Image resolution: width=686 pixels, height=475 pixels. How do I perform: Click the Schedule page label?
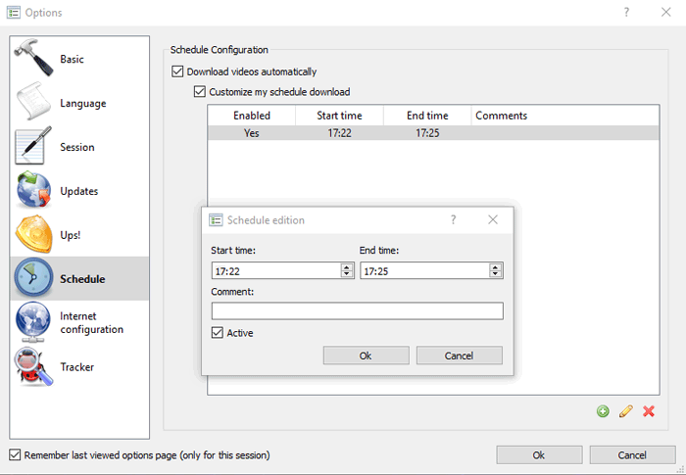coord(82,279)
